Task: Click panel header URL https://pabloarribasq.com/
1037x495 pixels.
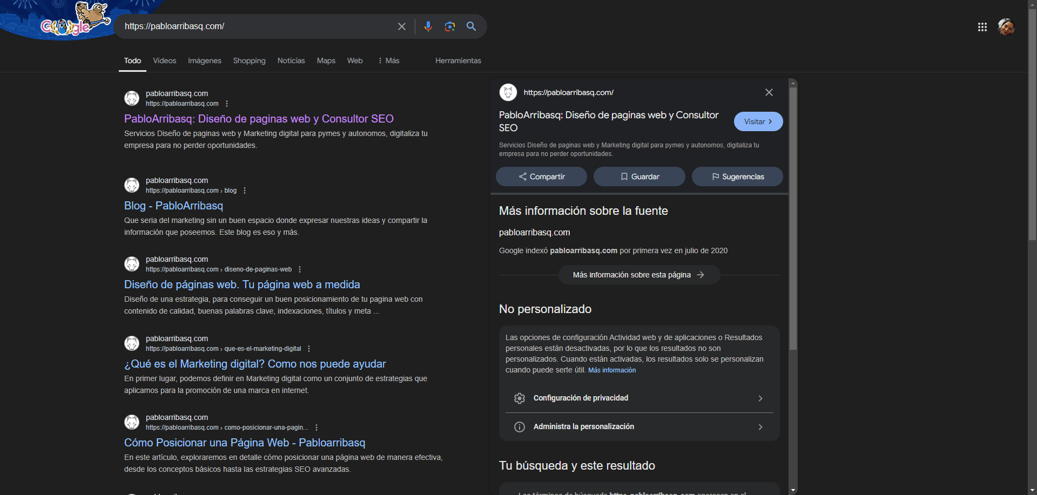Action: point(568,92)
